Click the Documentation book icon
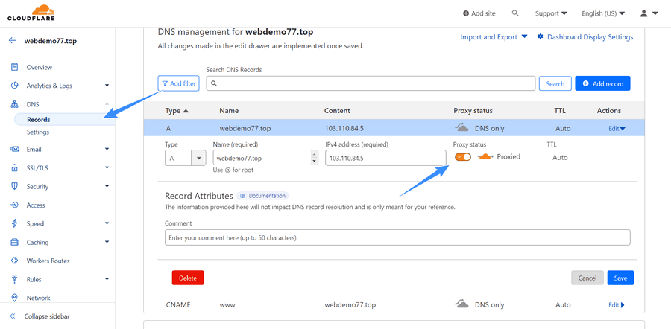The height and width of the screenshot is (329, 671). (x=242, y=196)
